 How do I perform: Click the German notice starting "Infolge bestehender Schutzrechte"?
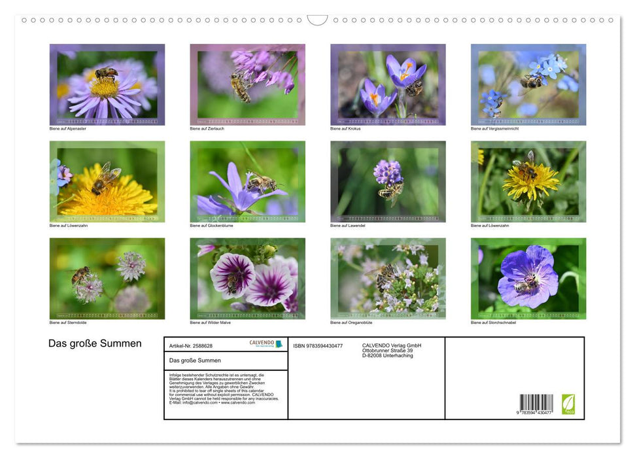tap(217, 381)
